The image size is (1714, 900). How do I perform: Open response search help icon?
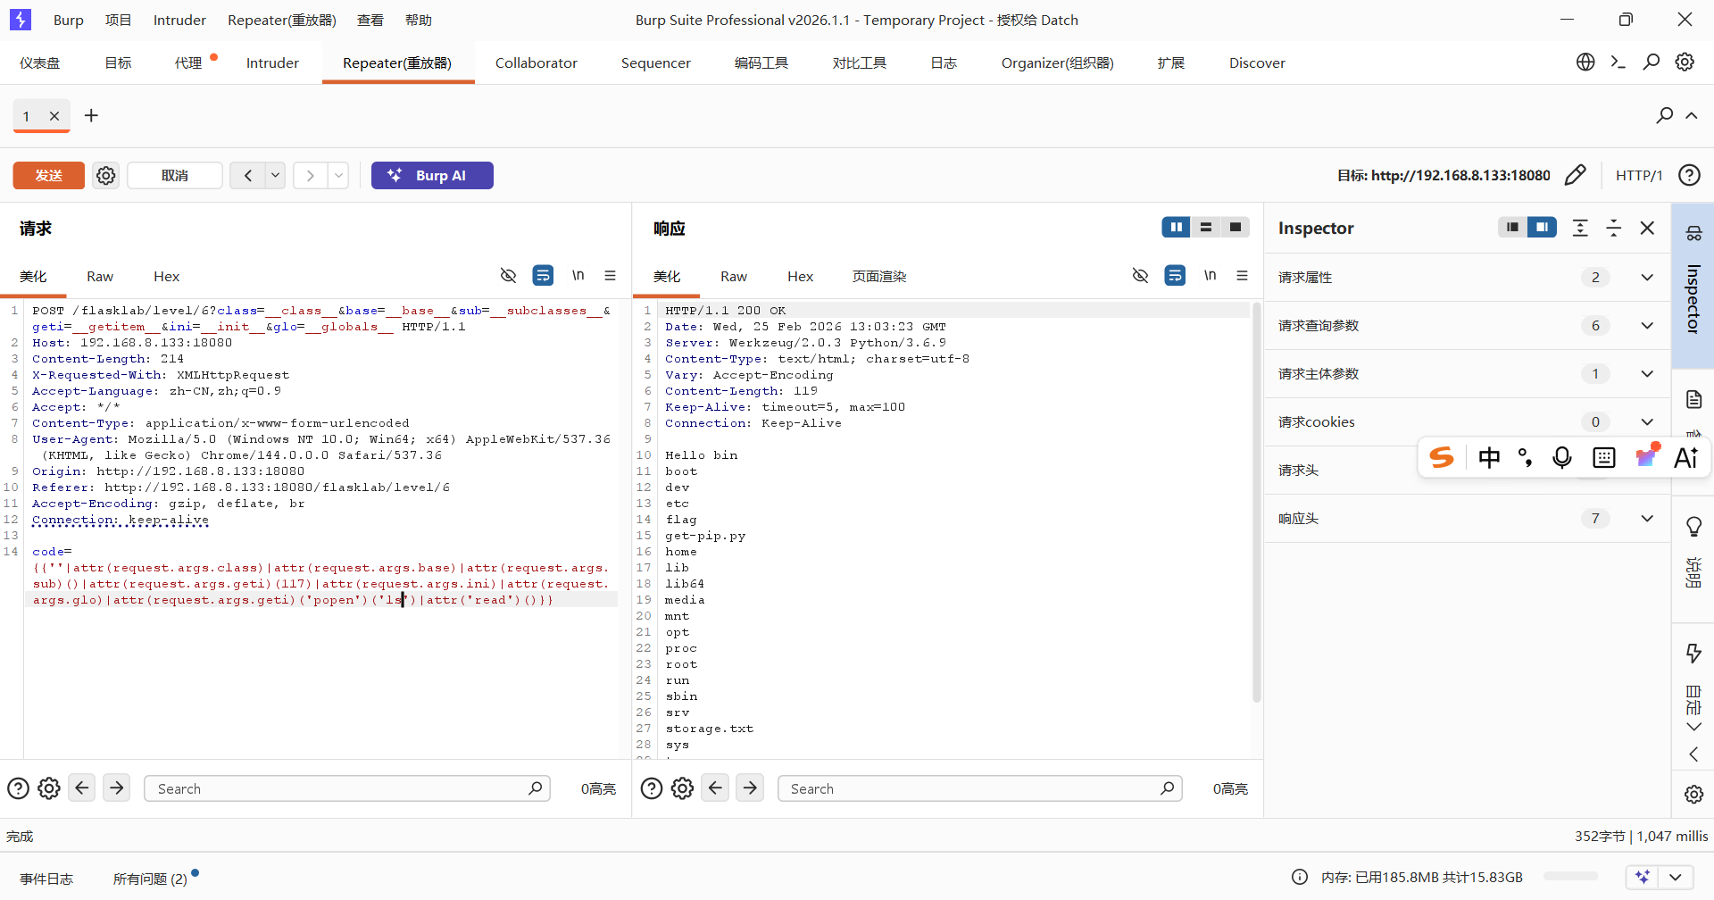pyautogui.click(x=652, y=788)
